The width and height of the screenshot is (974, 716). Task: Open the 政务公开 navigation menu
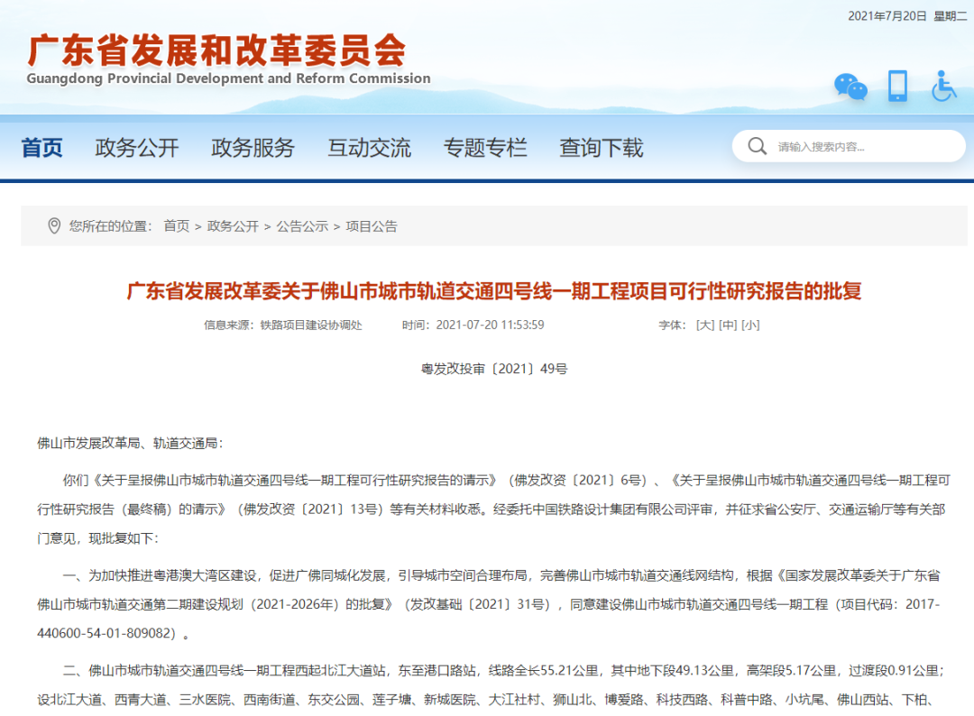pos(137,148)
